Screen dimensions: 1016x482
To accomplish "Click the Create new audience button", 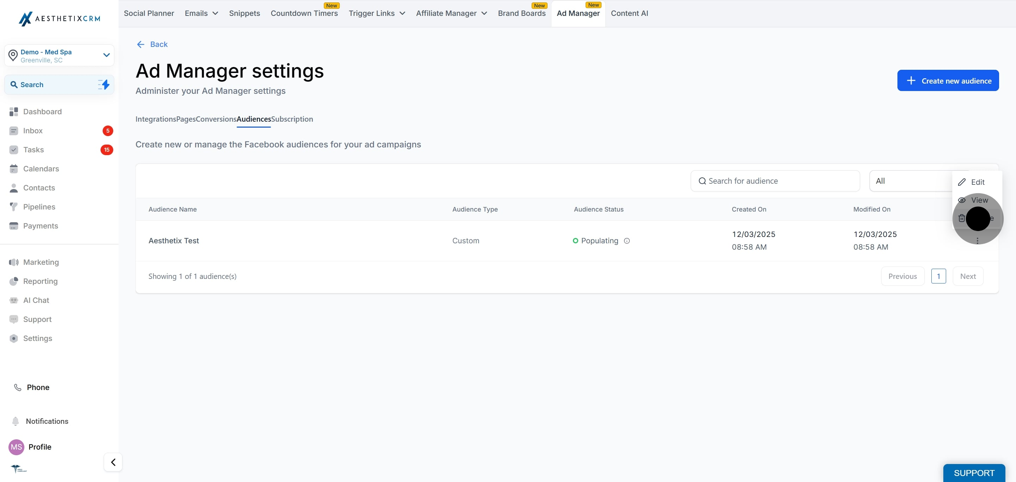I will click(948, 80).
